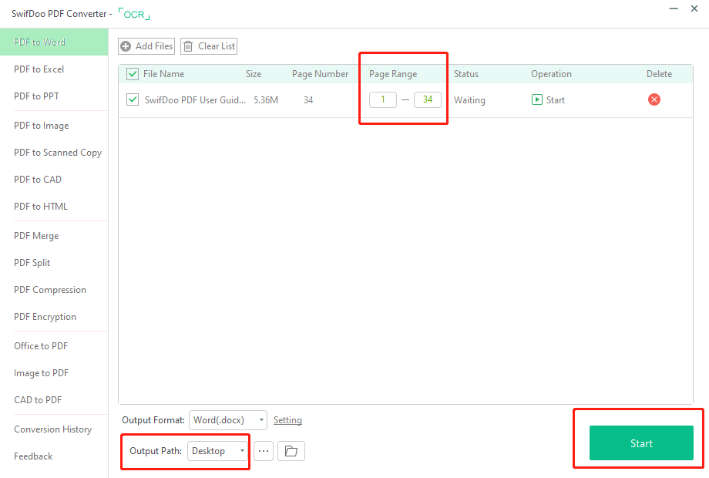The height and width of the screenshot is (478, 709).
Task: Click the Page Number column header
Action: click(320, 74)
